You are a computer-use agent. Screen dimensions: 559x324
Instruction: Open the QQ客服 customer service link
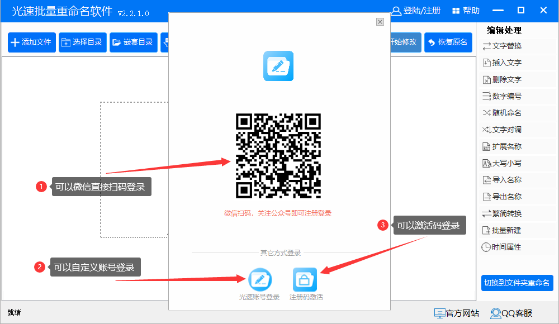[x=511, y=313]
